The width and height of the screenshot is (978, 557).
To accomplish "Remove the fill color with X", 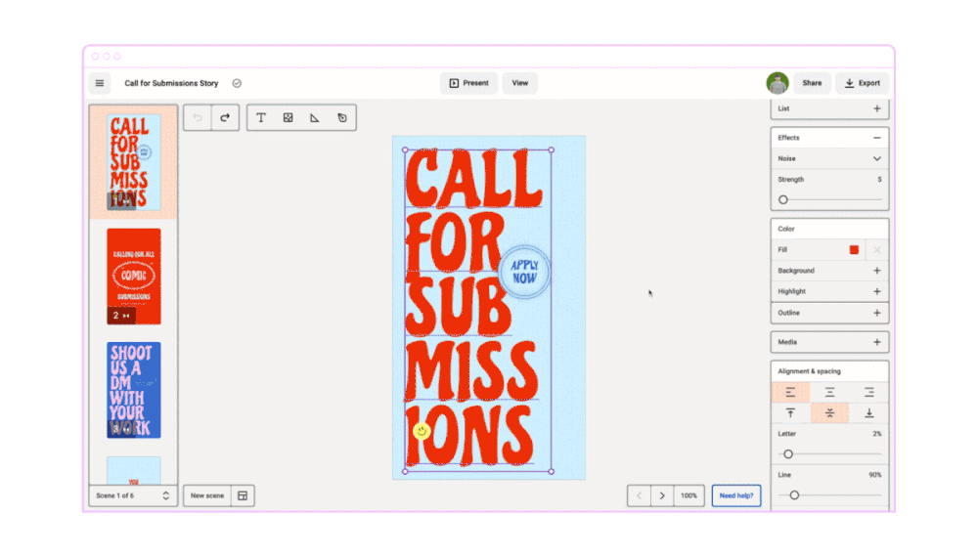I will tap(877, 250).
